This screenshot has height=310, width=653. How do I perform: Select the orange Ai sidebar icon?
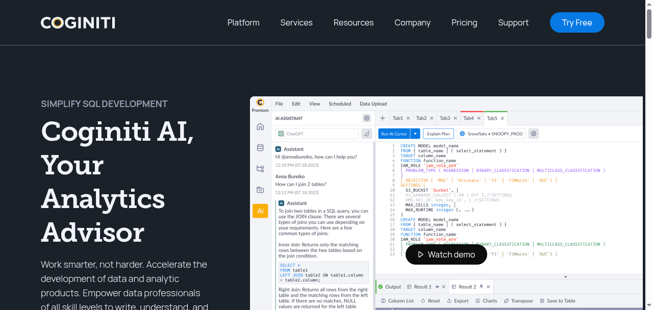click(x=260, y=211)
